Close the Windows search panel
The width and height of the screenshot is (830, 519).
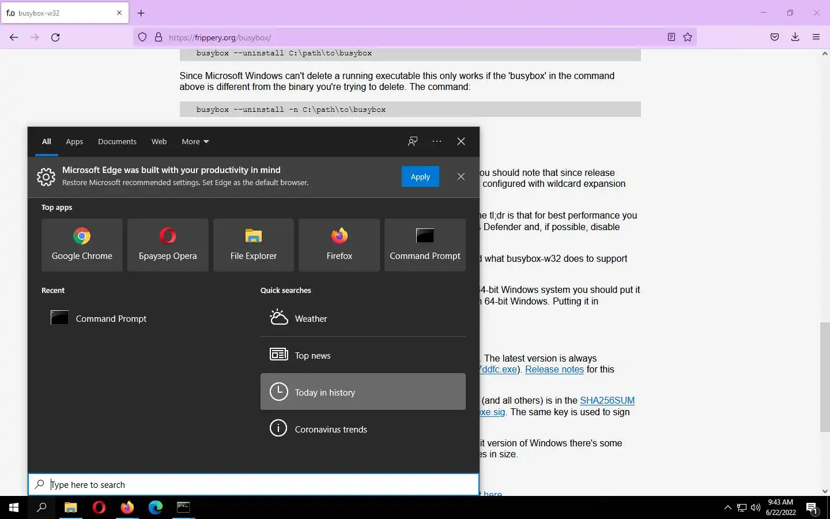click(x=461, y=141)
